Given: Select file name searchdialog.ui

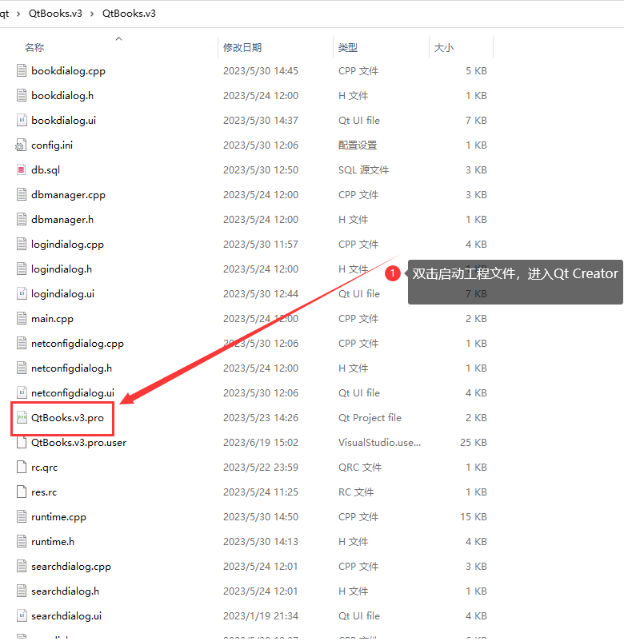Looking at the screenshot, I should click(x=66, y=615).
